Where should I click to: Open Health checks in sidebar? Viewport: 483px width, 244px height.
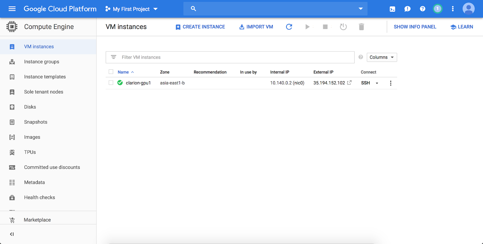click(48, 198)
